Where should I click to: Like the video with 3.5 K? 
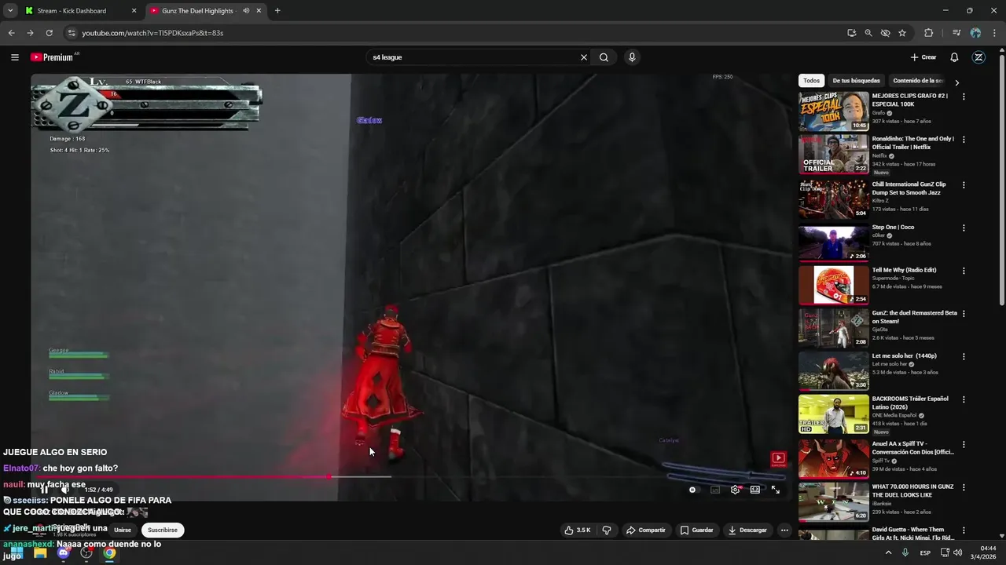577,530
